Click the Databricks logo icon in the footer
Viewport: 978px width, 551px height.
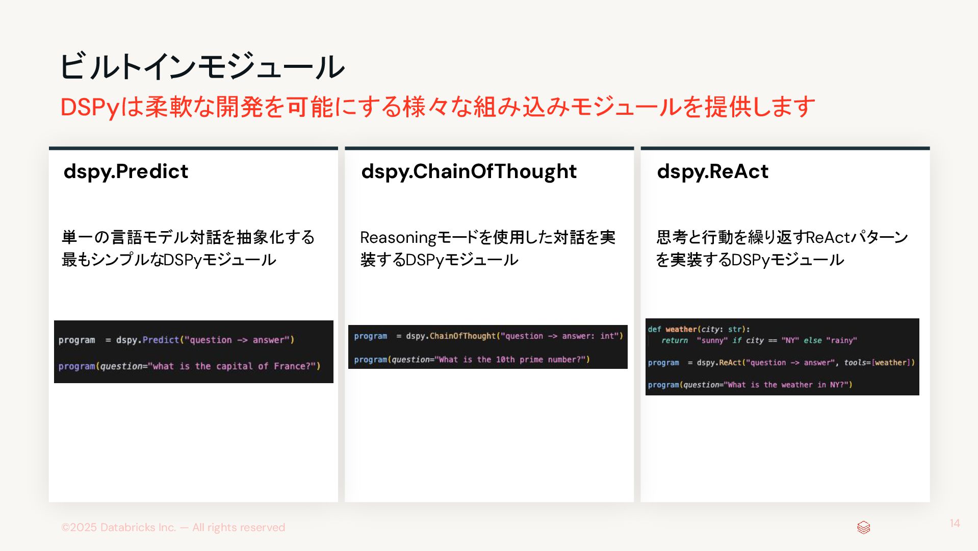(863, 527)
